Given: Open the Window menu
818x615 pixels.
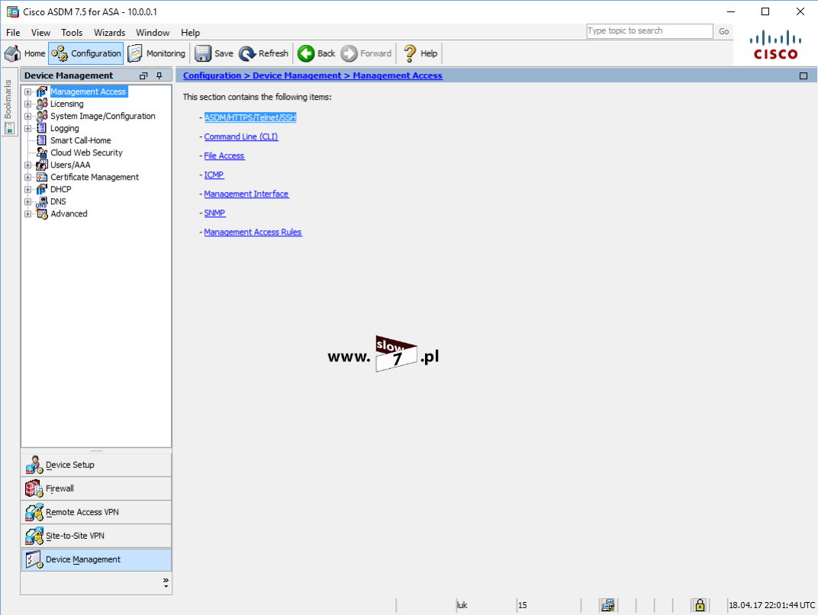Looking at the screenshot, I should click(153, 32).
